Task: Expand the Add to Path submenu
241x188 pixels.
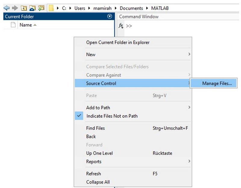Action: click(x=98, y=107)
